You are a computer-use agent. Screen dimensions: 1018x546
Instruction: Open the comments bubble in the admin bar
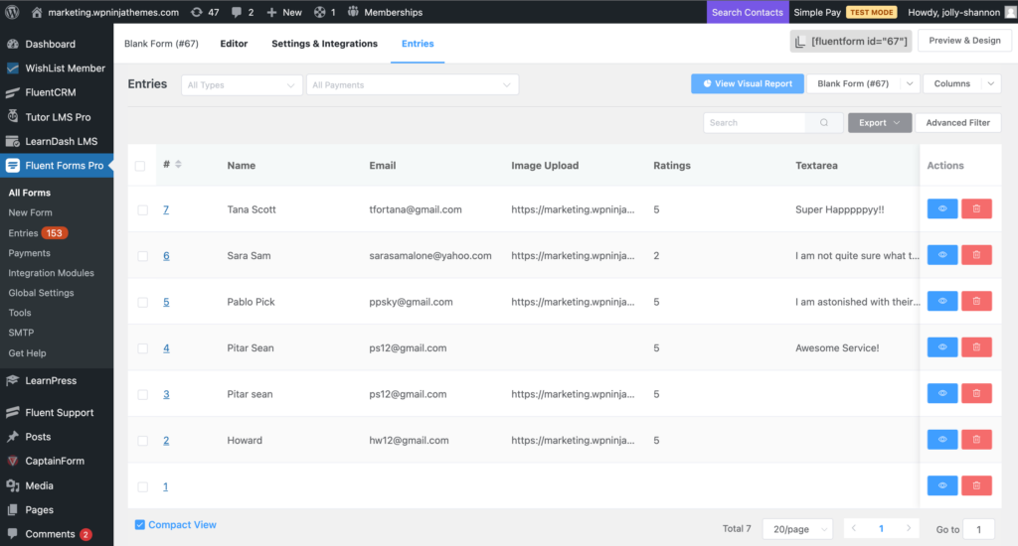237,12
